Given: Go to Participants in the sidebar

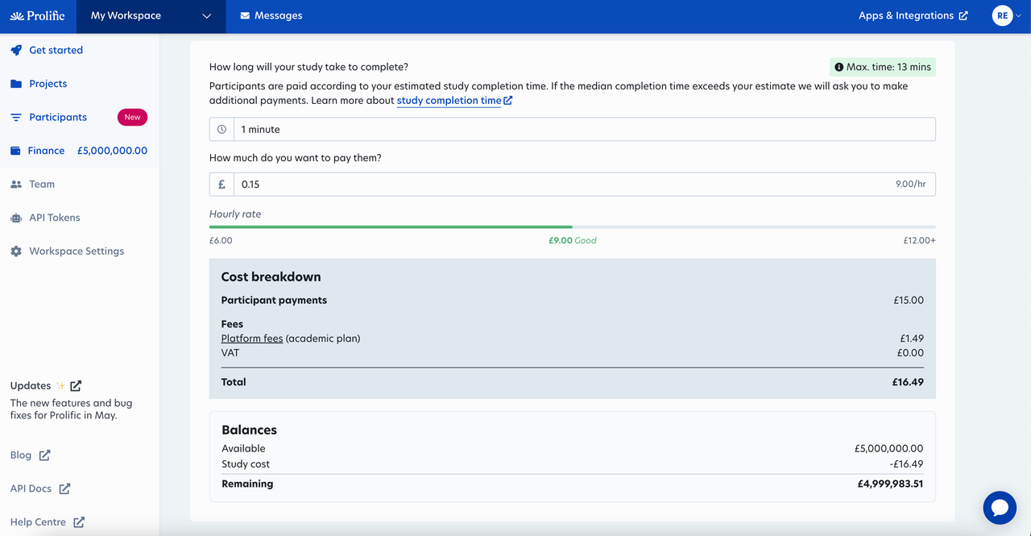Looking at the screenshot, I should [58, 118].
